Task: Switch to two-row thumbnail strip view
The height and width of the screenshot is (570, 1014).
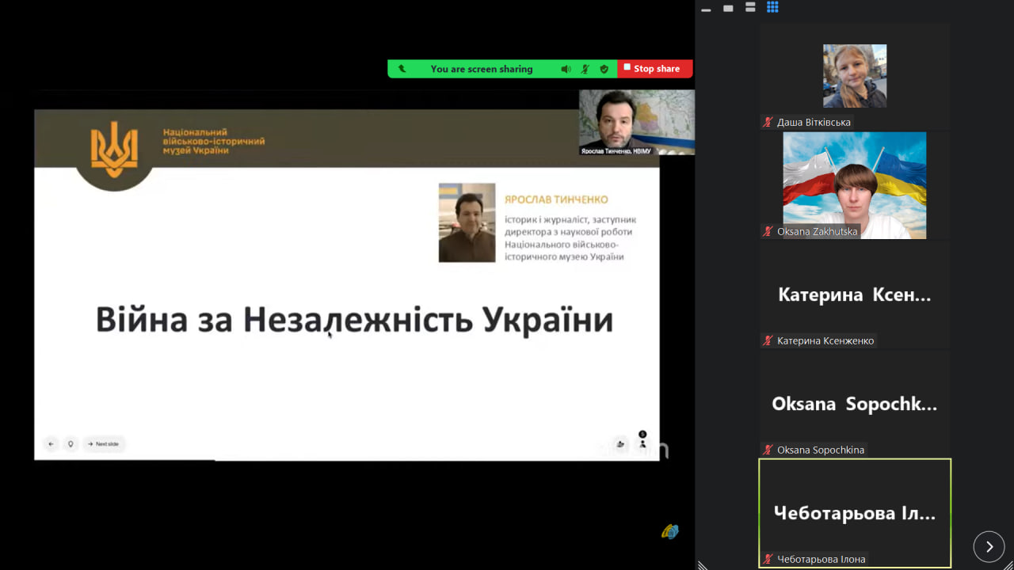Action: 750,8
